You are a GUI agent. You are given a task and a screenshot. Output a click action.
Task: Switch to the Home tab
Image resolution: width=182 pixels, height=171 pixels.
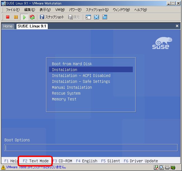click(8, 26)
